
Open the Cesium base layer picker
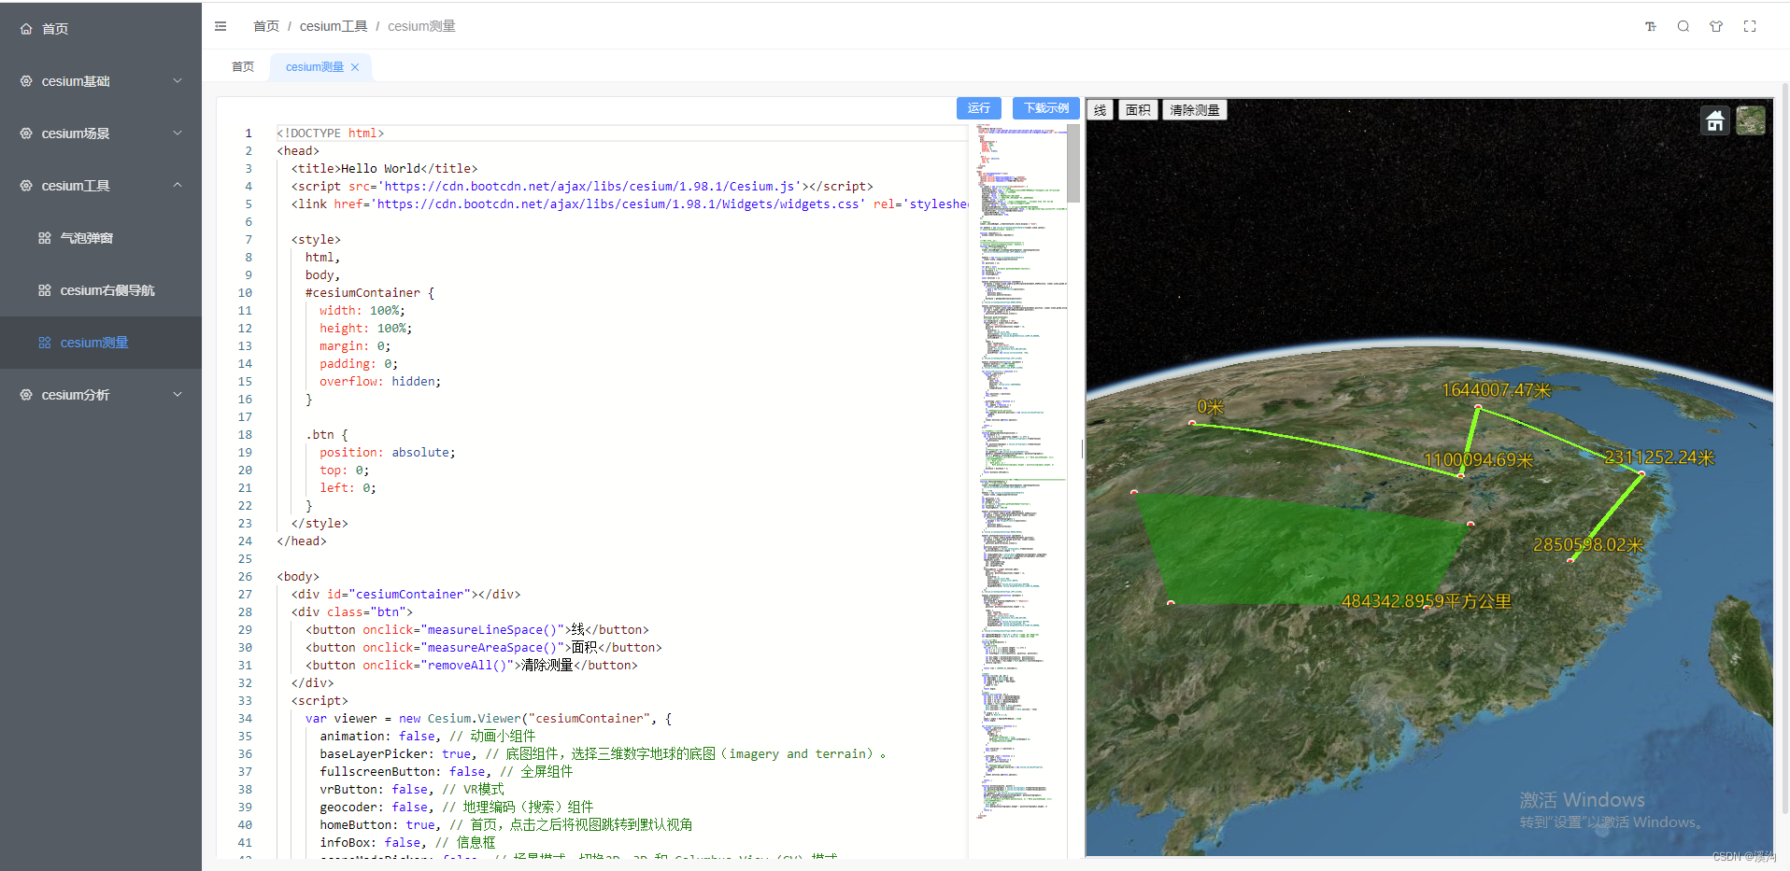click(1751, 120)
